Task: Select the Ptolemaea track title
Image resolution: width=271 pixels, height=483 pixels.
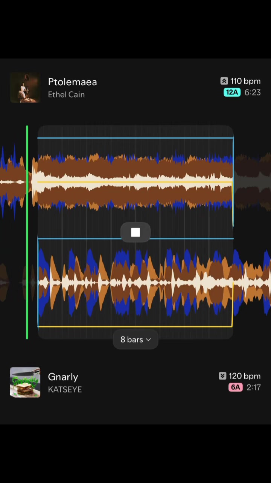Action: tap(72, 82)
